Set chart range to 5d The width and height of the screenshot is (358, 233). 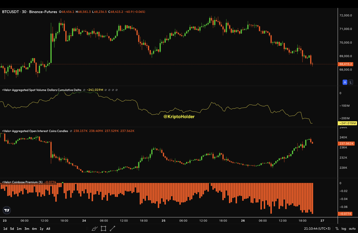point(12,229)
